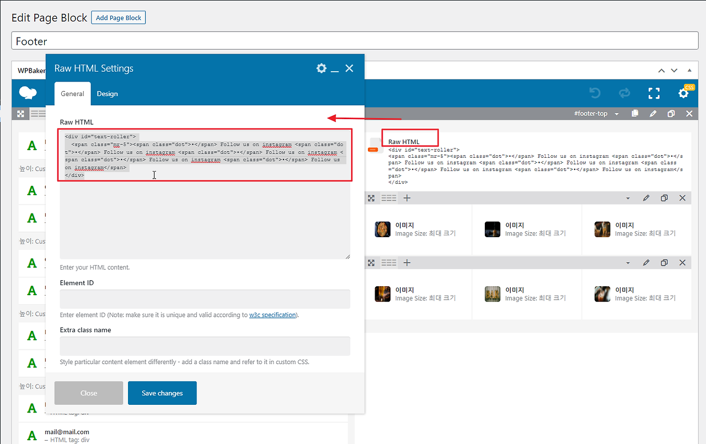This screenshot has width=706, height=444.
Task: Switch the builder to fullscreen mode
Action: (654, 93)
